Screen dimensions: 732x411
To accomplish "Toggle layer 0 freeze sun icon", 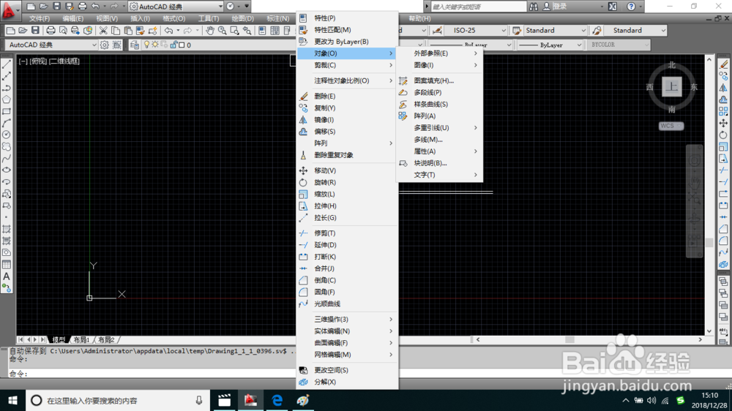I will click(155, 45).
